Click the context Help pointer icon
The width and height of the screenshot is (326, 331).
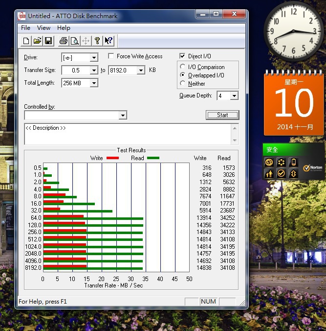pyautogui.click(x=109, y=41)
